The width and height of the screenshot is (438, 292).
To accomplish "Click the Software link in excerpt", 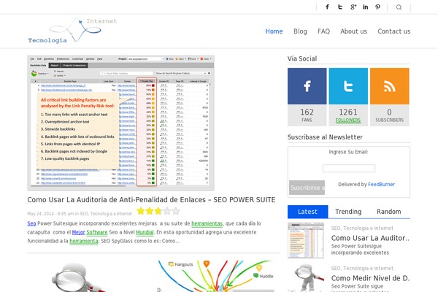I will (97, 232).
